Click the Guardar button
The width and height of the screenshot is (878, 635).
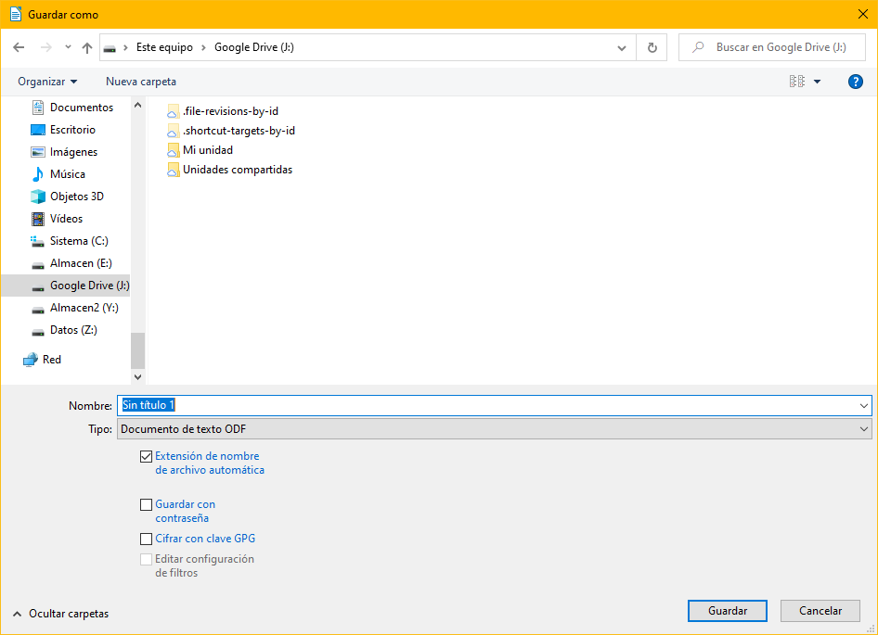(x=728, y=611)
